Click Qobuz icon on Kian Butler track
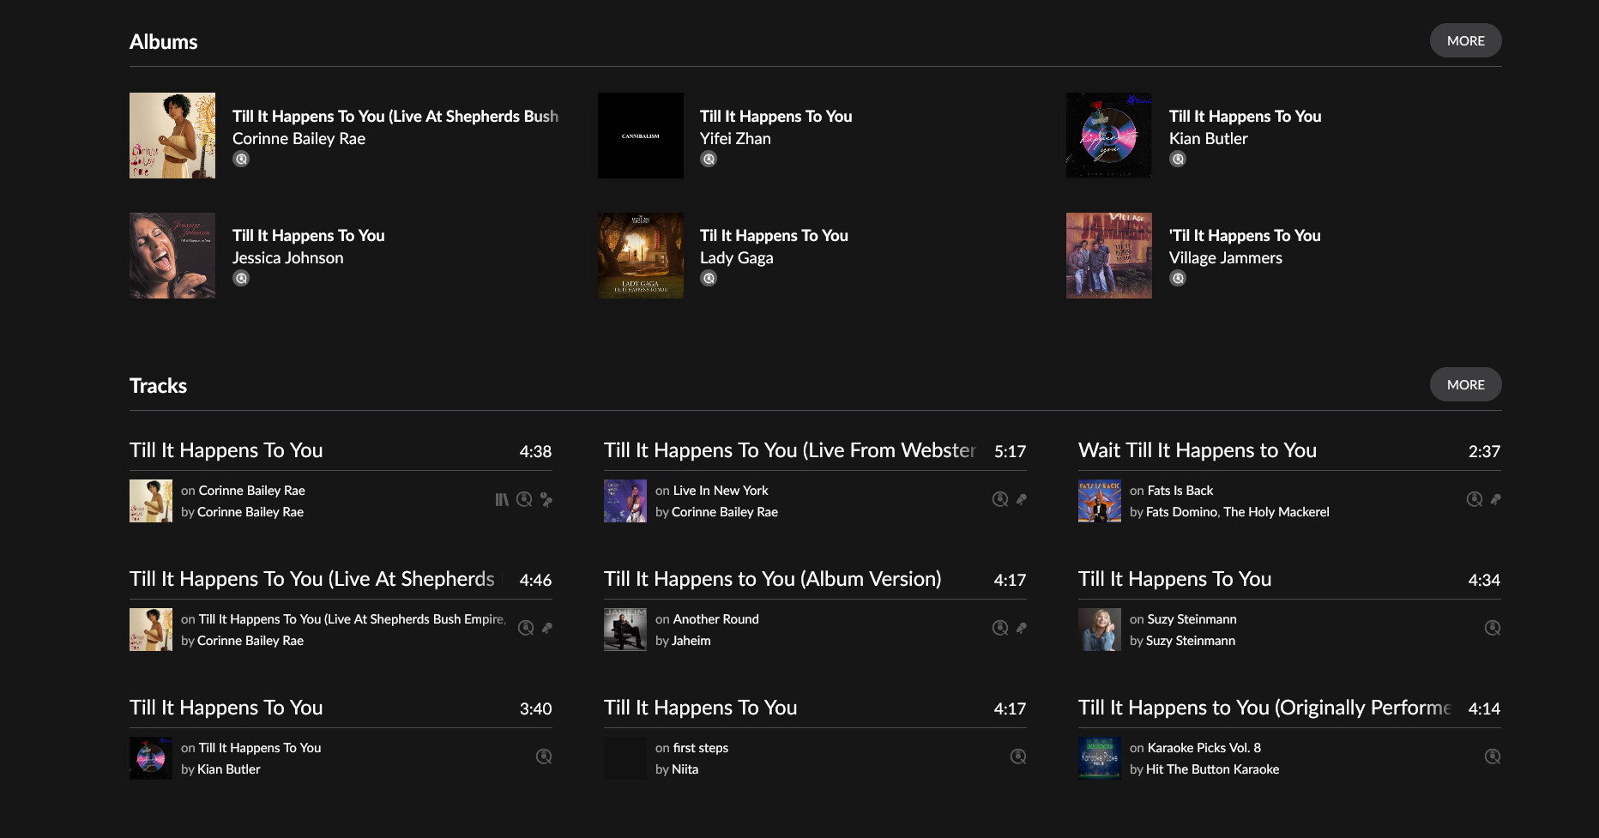The image size is (1599, 838). click(544, 757)
